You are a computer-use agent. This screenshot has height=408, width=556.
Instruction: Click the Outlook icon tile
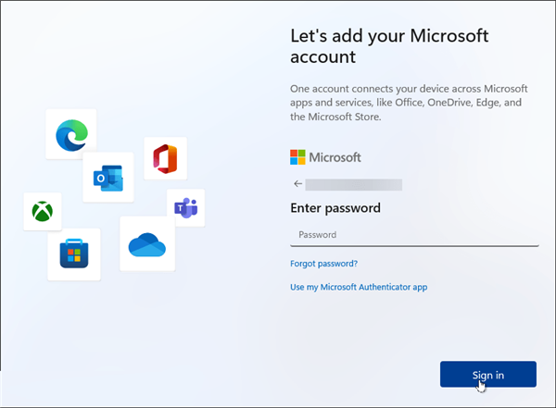point(108,178)
